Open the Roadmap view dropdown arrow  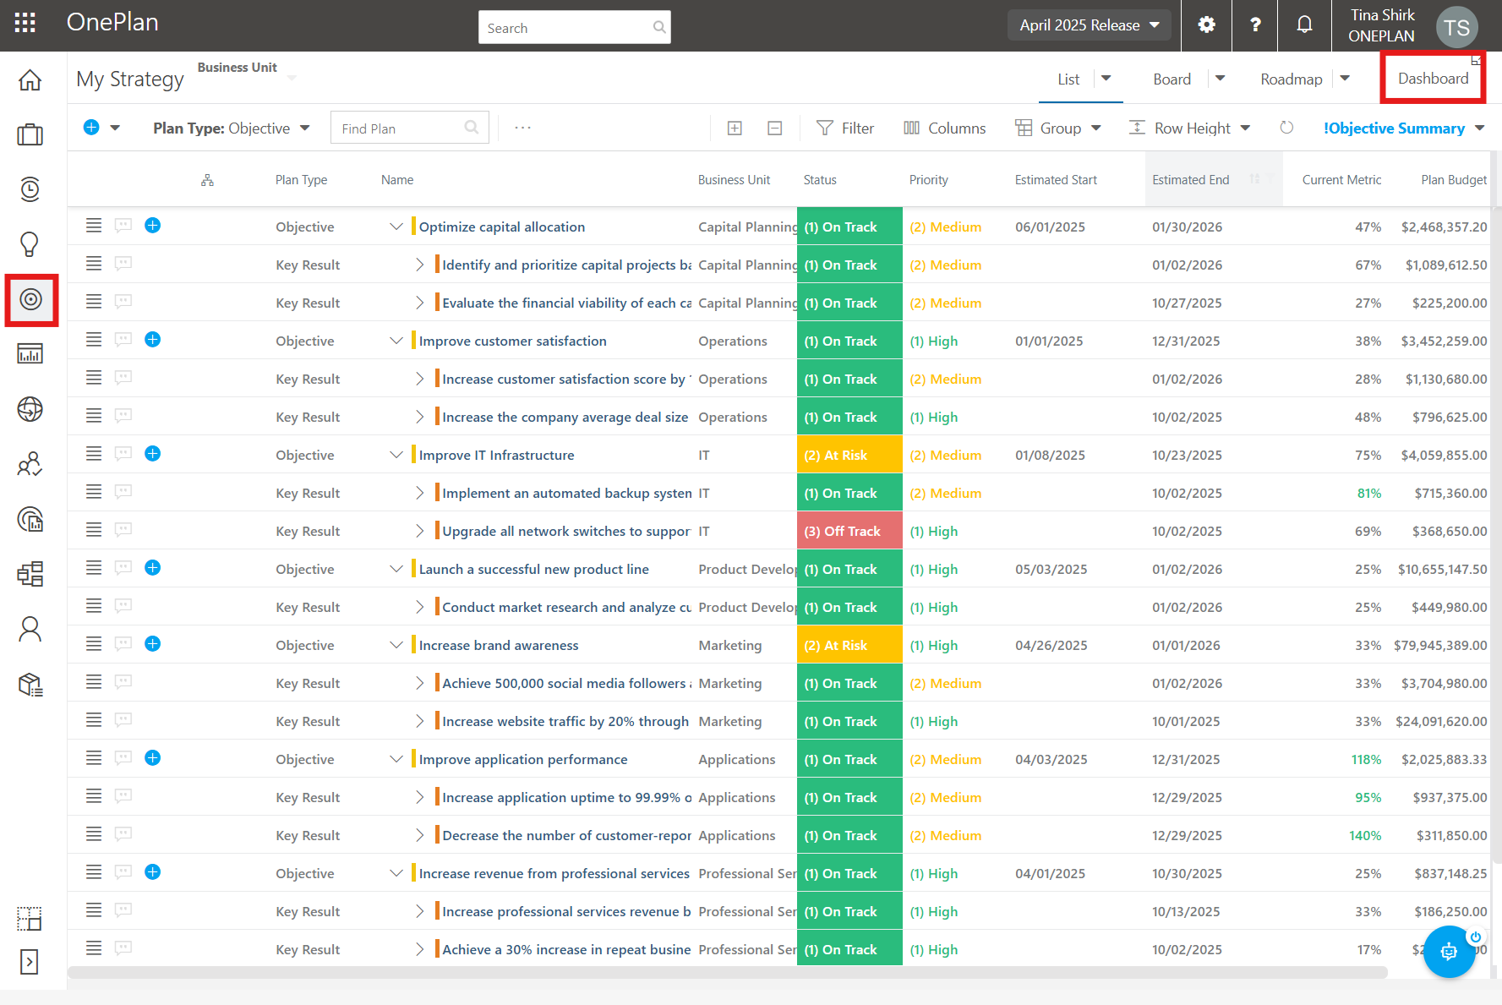point(1345,78)
